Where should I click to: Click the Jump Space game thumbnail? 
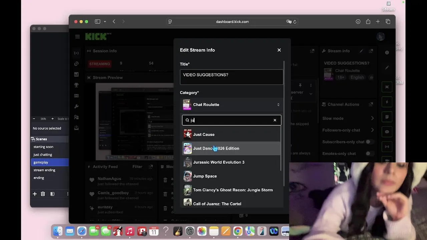click(x=187, y=176)
